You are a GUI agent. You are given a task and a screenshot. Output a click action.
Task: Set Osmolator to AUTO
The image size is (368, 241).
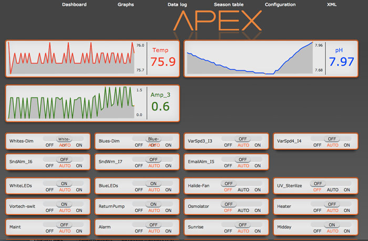[x=243, y=210]
